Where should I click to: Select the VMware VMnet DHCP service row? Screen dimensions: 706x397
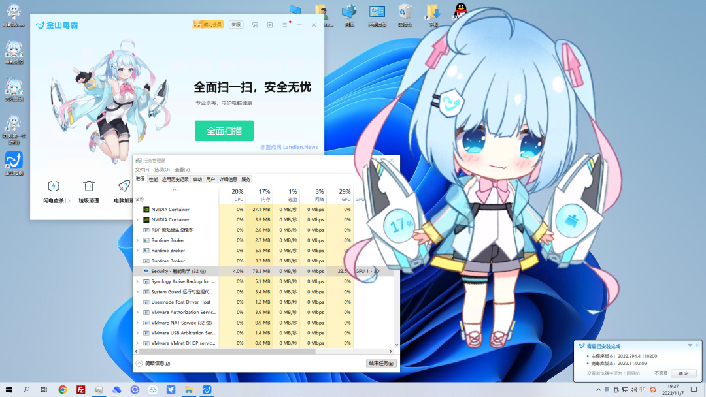pyautogui.click(x=263, y=343)
